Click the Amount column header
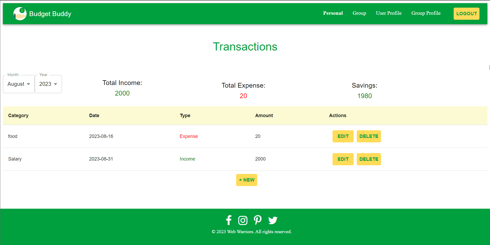Image resolution: width=490 pixels, height=245 pixels. click(264, 116)
